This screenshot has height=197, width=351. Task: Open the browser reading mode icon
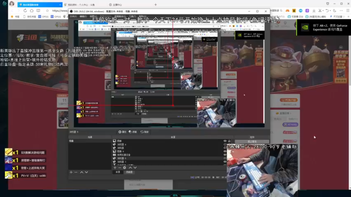tap(38, 11)
